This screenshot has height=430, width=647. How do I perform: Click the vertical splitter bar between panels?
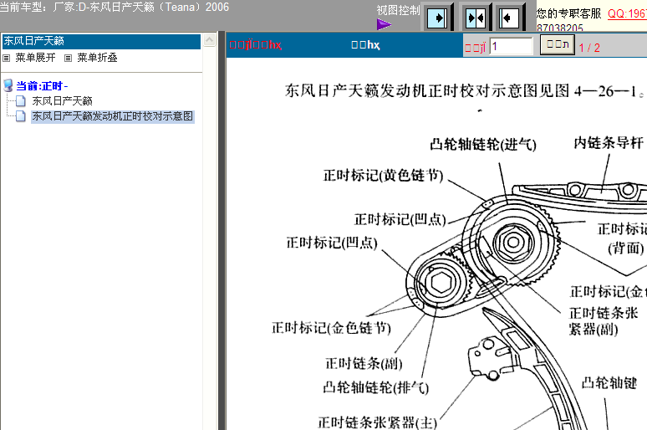pyautogui.click(x=222, y=231)
